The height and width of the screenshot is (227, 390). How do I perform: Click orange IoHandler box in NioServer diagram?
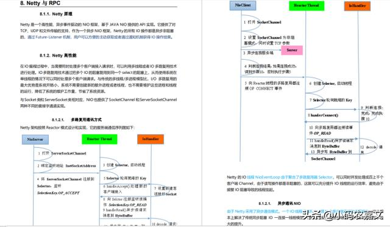point(151,139)
